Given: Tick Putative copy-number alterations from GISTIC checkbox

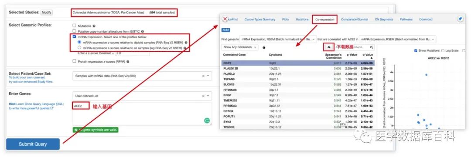Looking at the screenshot, I should (x=74, y=31).
